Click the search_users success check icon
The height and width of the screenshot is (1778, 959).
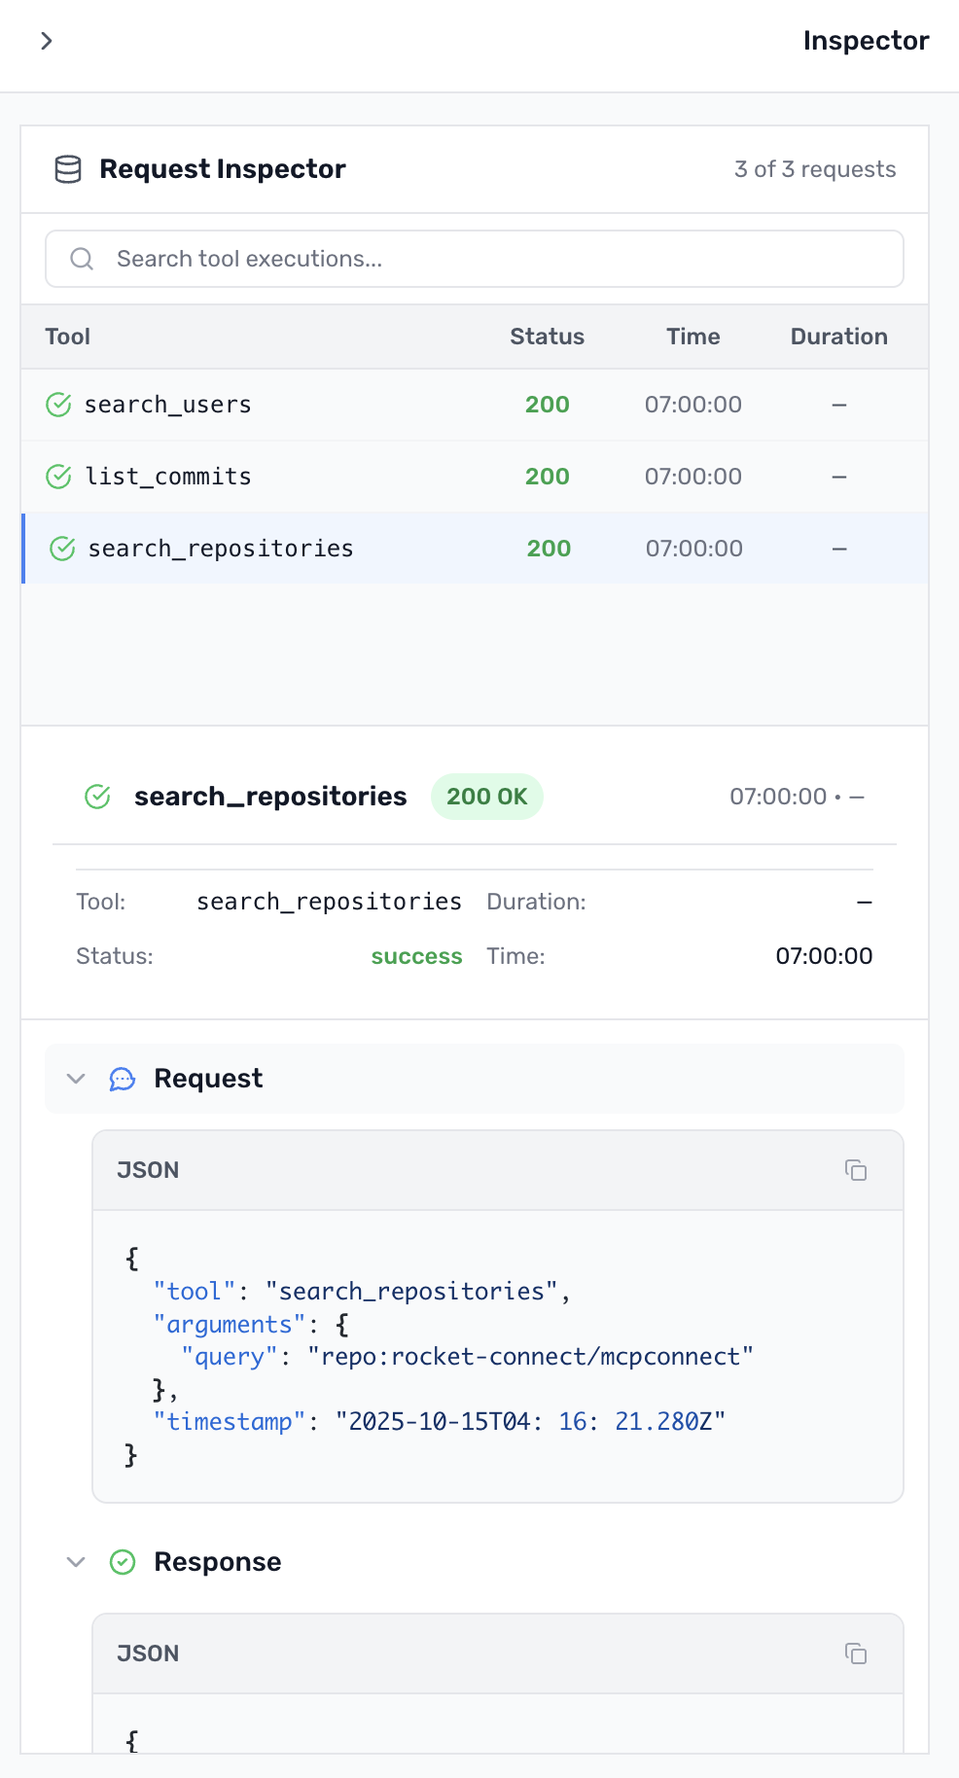pyautogui.click(x=58, y=405)
